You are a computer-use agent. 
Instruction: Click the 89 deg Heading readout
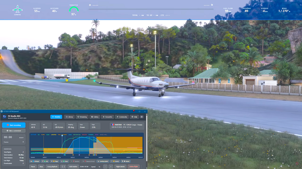coord(71,126)
